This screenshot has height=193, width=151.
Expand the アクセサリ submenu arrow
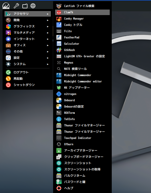pos(48,14)
